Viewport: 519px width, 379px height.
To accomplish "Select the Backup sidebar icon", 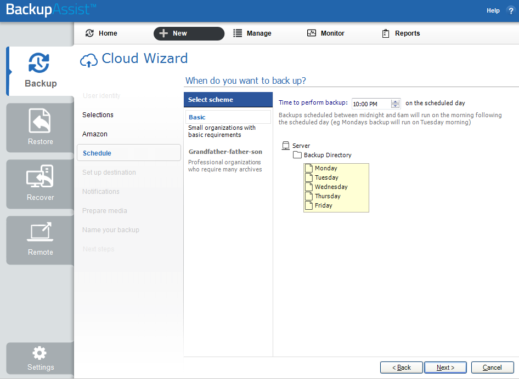I will pyautogui.click(x=39, y=62).
